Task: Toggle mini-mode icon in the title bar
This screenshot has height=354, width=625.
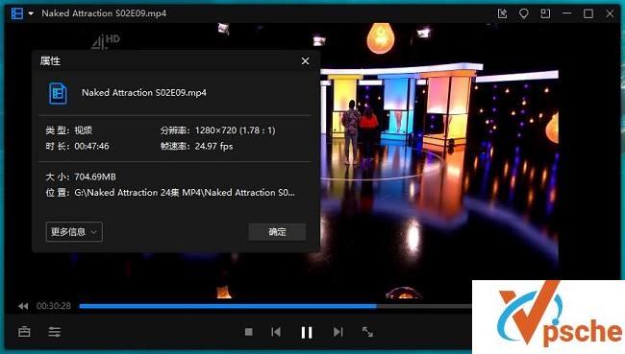Action: (545, 13)
